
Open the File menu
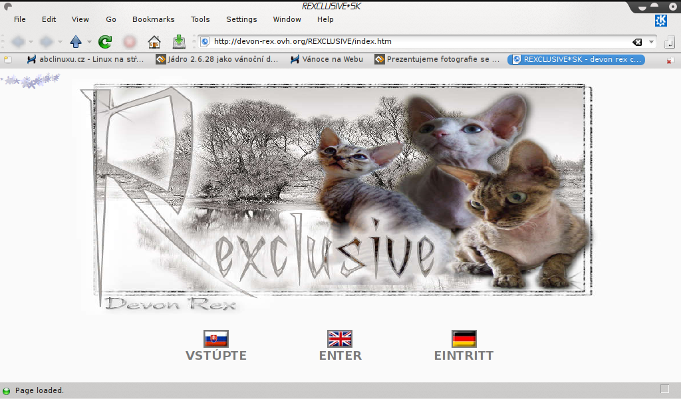tap(20, 19)
